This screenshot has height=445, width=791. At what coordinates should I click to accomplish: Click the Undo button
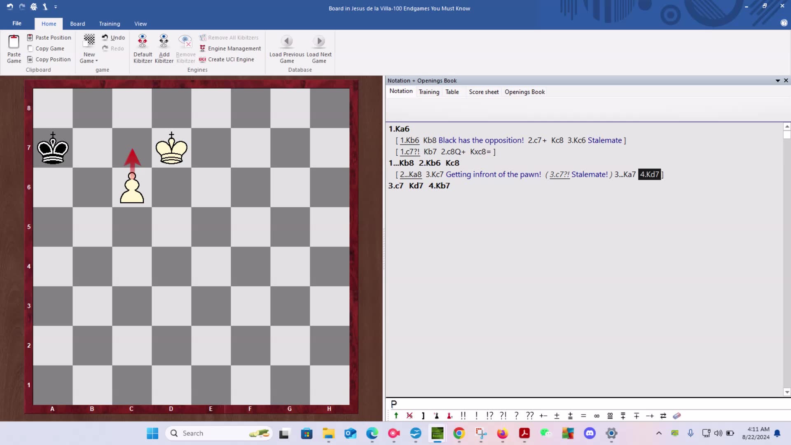point(113,37)
